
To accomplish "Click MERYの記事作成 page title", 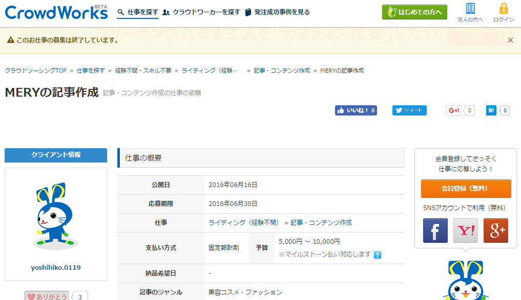I will pyautogui.click(x=52, y=92).
